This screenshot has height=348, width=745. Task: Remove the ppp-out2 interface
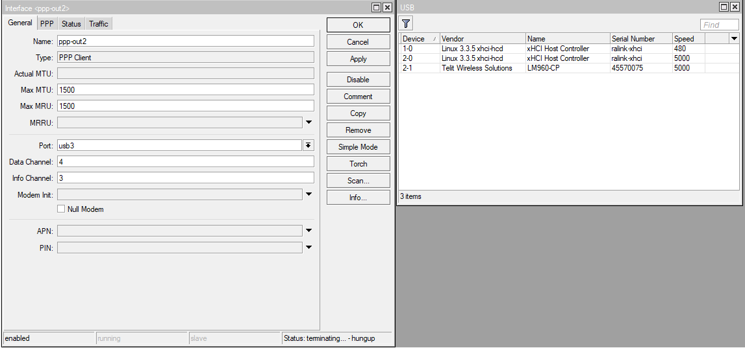click(359, 130)
